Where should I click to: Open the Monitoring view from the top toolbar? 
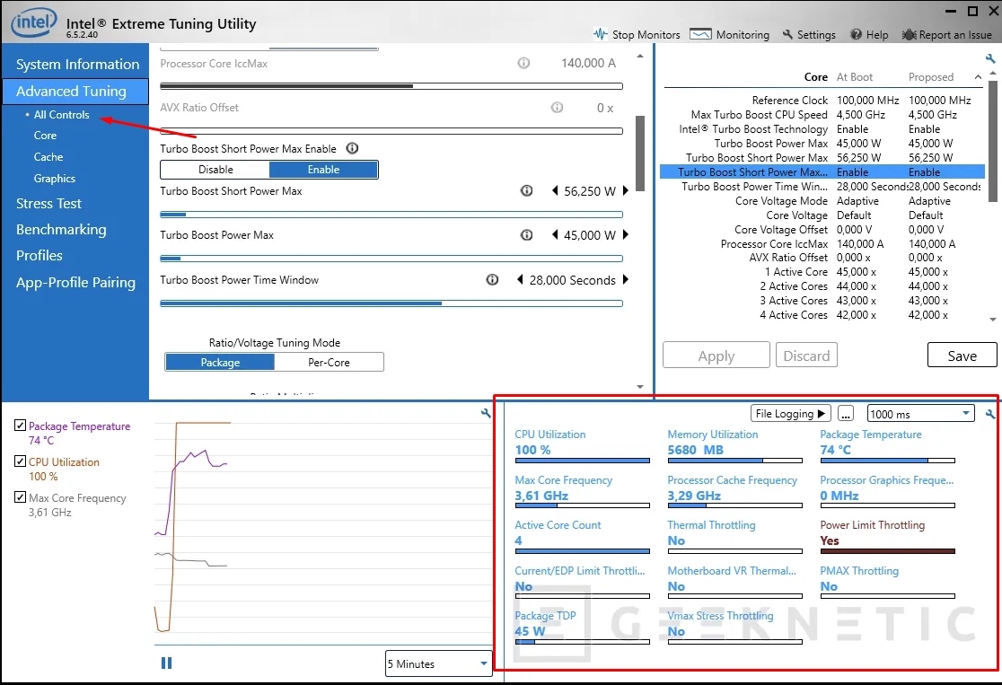tap(729, 34)
